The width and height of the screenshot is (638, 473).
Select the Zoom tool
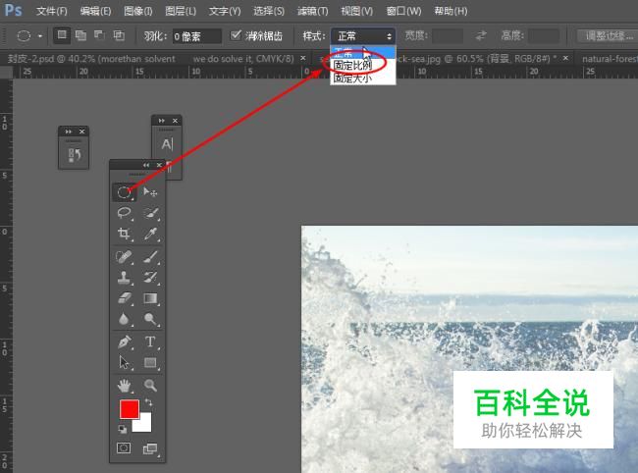pyautogui.click(x=150, y=385)
